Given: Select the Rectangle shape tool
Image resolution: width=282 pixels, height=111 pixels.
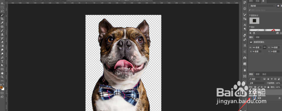Looking at the screenshot, I should pyautogui.click(x=2, y=69).
